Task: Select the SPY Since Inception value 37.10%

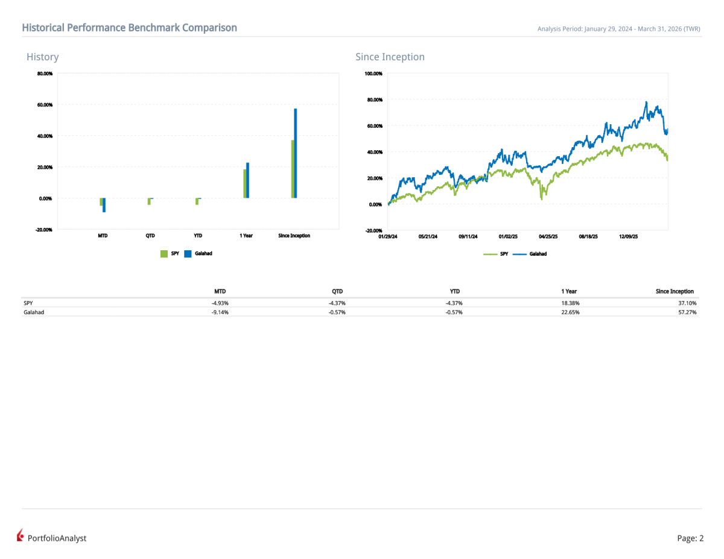Action: point(687,303)
